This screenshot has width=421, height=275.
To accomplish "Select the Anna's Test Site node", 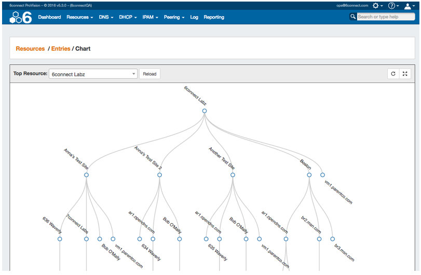I will point(86,175).
